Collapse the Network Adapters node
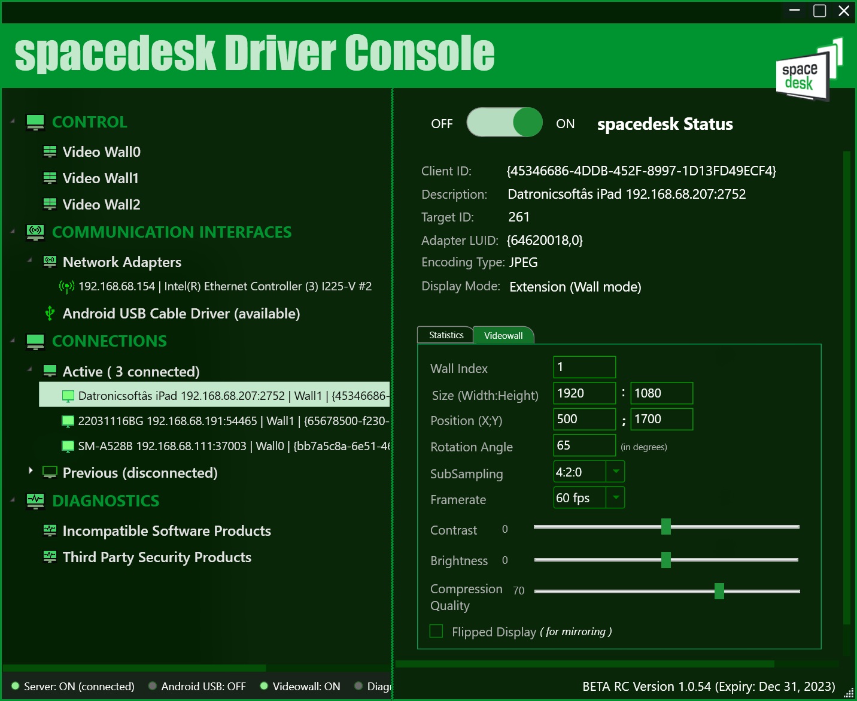 click(x=29, y=260)
